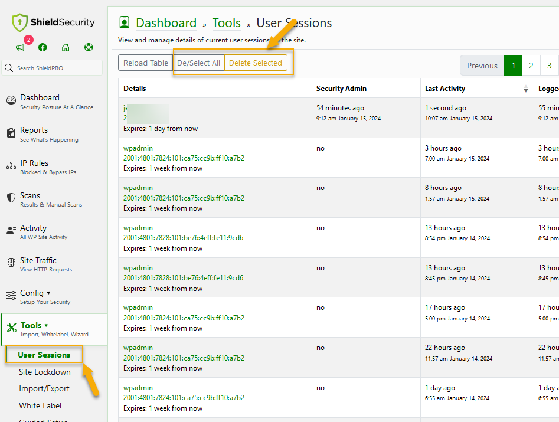Click the search magnifier icon
This screenshot has height=422, width=559.
[9, 68]
